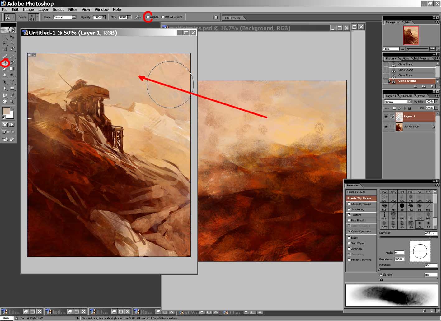Open the File Browser tab in palette well
441x321 pixels.
coord(232,18)
